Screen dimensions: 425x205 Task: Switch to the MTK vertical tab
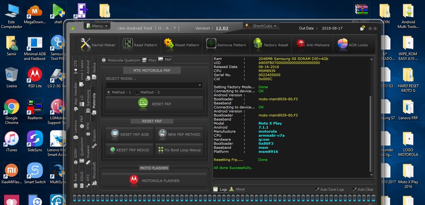click(x=88, y=129)
